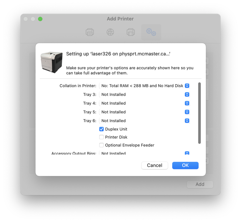
Task: Click the Cancel button
Action: click(155, 165)
